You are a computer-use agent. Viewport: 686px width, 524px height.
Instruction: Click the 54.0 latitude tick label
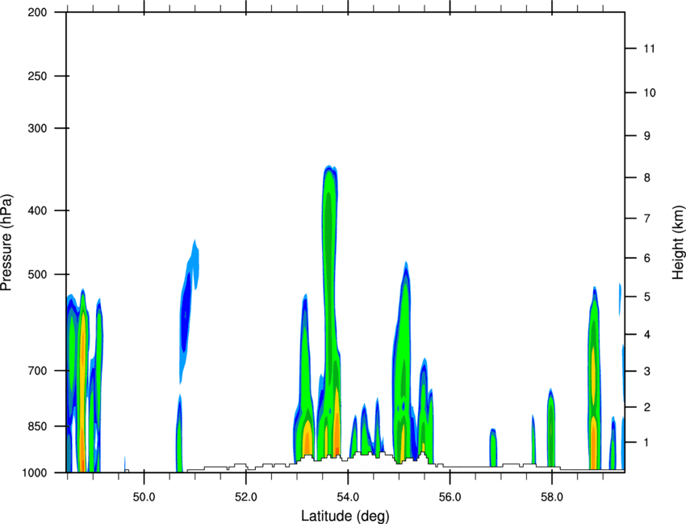point(348,497)
